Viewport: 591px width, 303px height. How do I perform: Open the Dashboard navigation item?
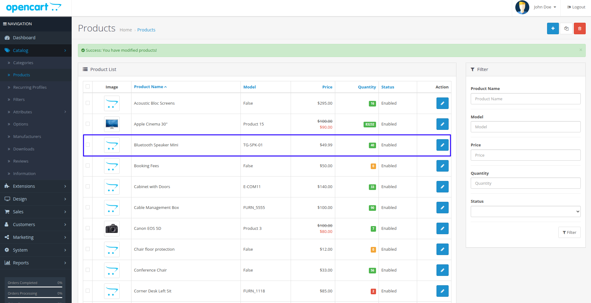click(36, 38)
